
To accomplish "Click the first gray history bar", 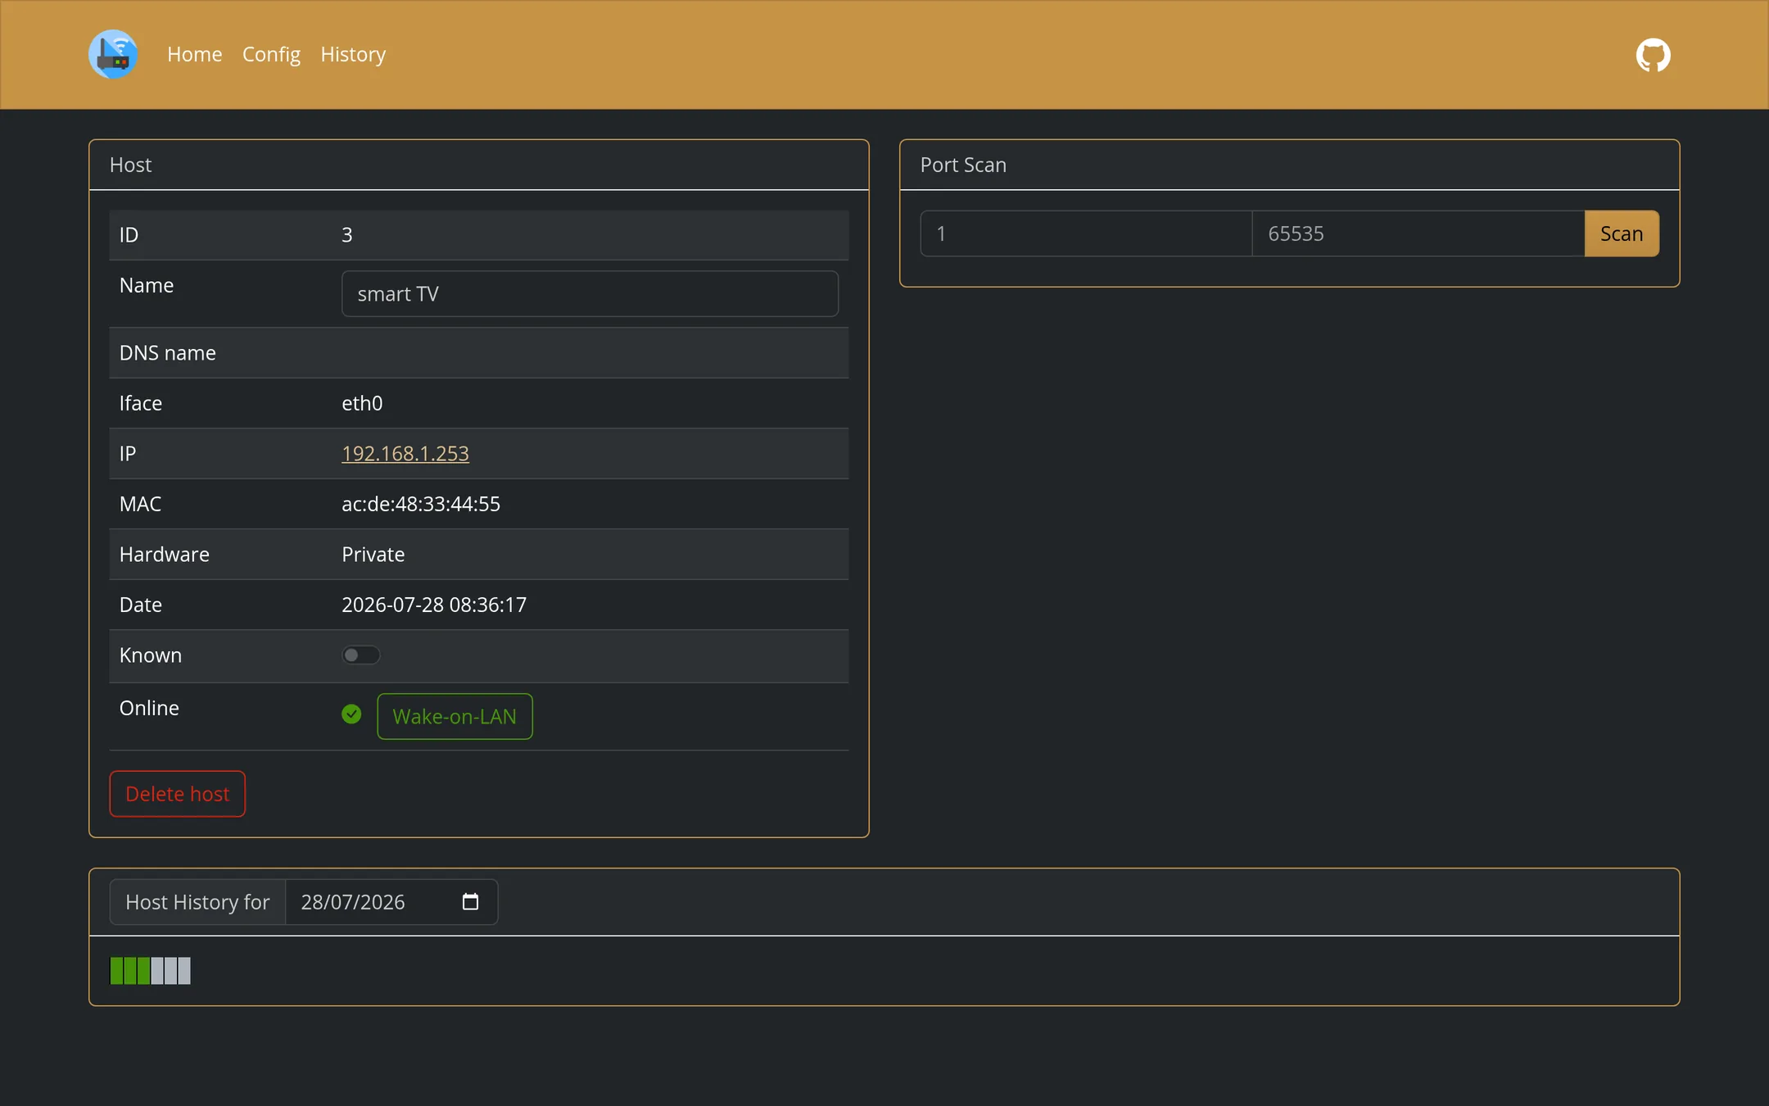I will point(157,971).
